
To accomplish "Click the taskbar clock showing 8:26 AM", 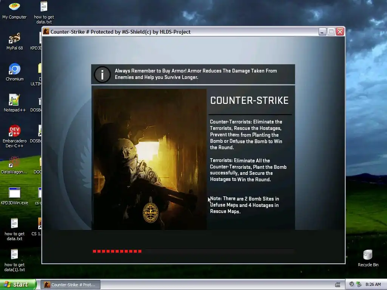I will [373, 284].
